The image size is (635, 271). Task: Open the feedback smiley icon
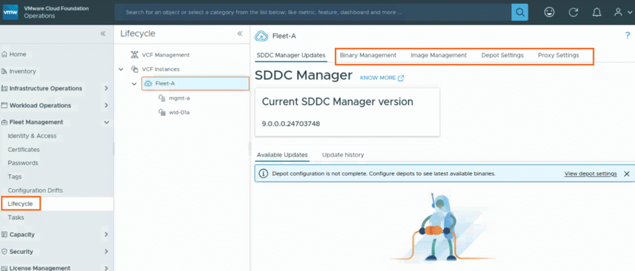click(549, 12)
